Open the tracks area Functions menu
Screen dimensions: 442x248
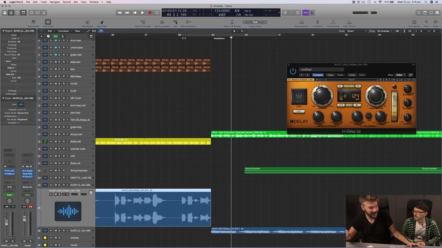pos(64,31)
